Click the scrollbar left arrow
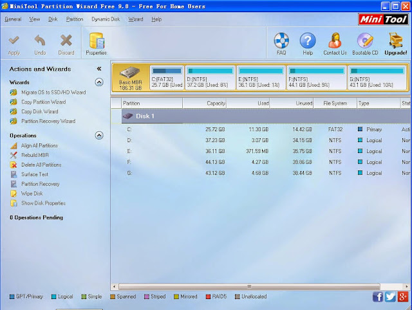 coord(114,286)
